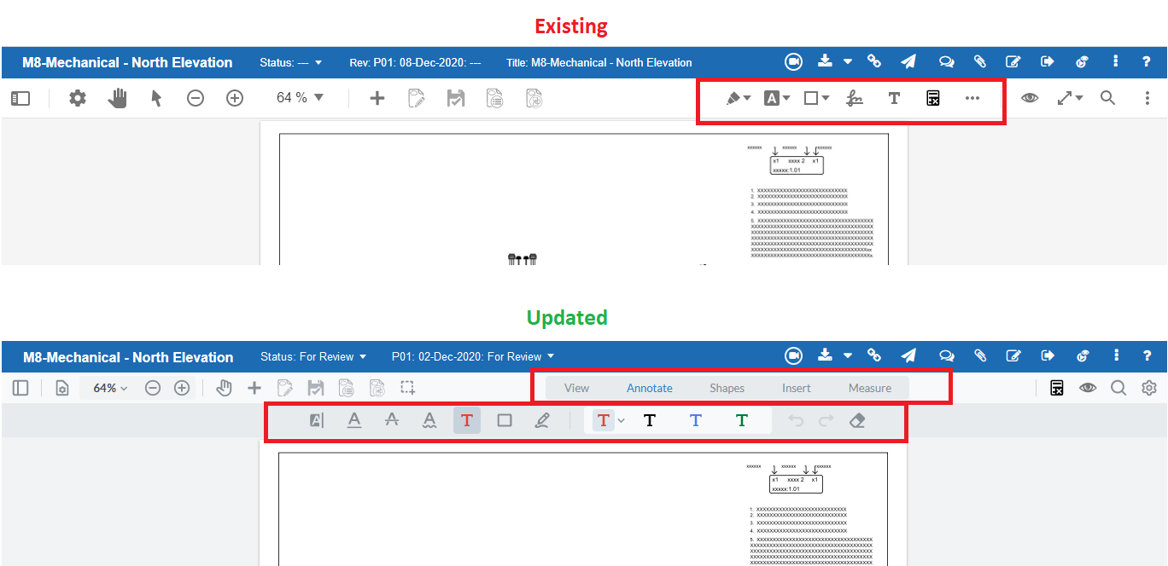The height and width of the screenshot is (566, 1168).
Task: Click zoom in plus circle in Updated toolbar
Action: point(182,388)
